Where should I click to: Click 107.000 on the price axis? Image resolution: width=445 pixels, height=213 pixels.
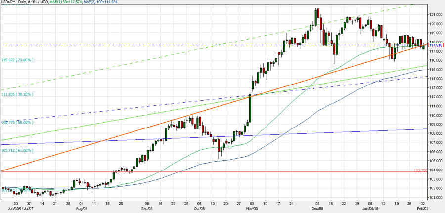[x=436, y=142]
